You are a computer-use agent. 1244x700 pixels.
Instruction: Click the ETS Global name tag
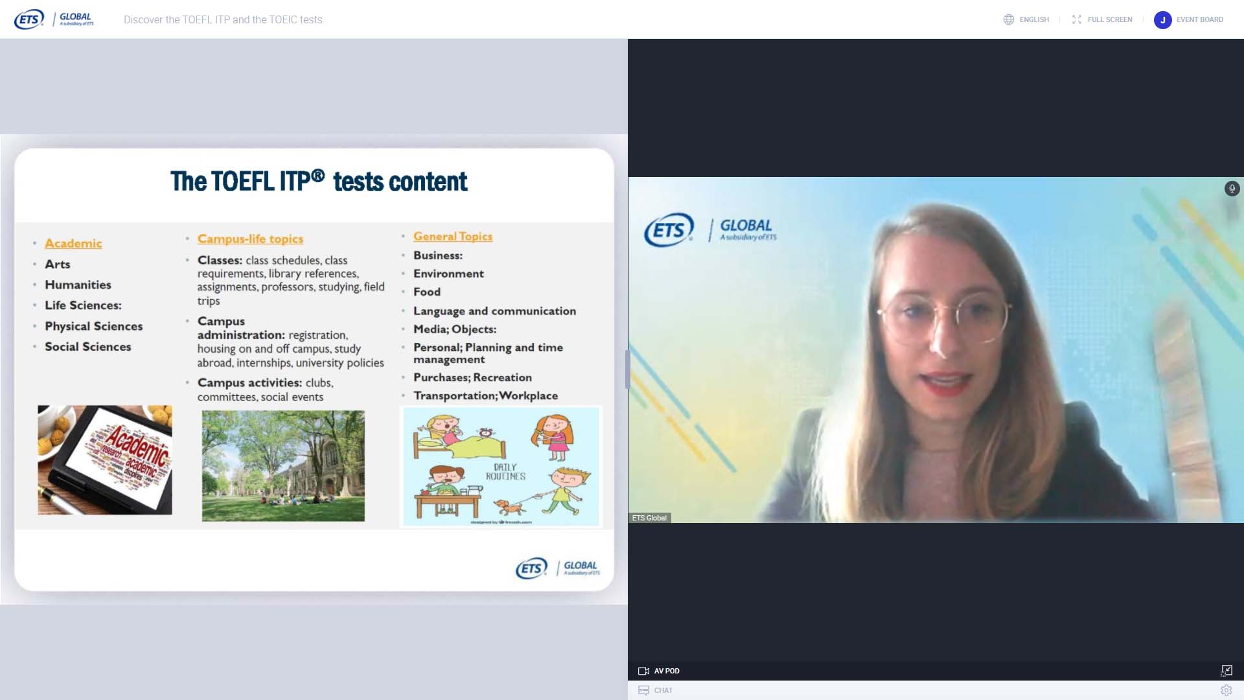click(649, 518)
